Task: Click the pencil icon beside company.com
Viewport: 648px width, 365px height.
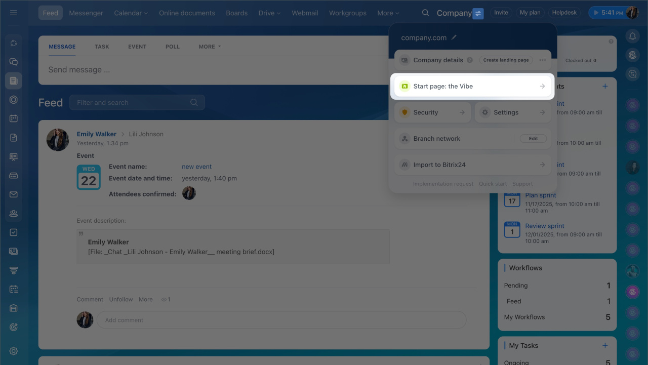Action: 454,37
